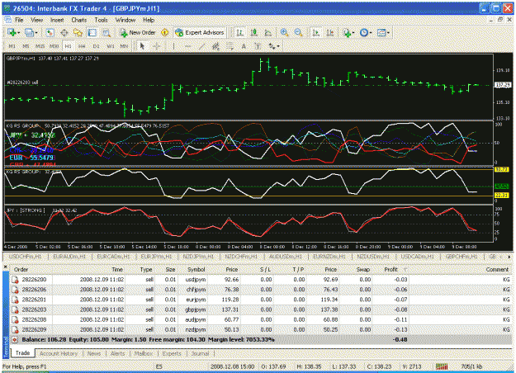Select the H1 timeframe button
Viewport: 516px width, 373px height.
tap(69, 46)
